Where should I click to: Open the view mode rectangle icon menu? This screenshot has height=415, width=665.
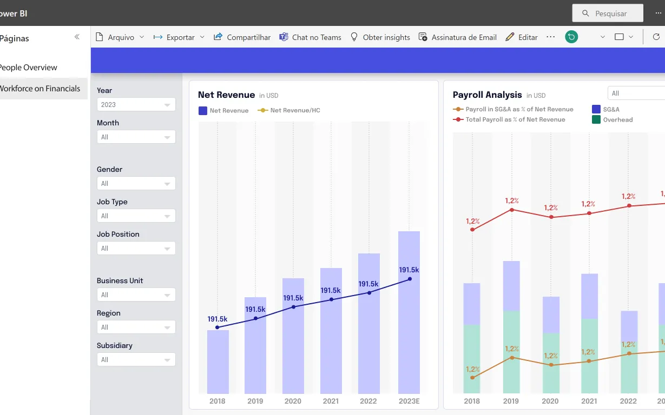pyautogui.click(x=624, y=37)
